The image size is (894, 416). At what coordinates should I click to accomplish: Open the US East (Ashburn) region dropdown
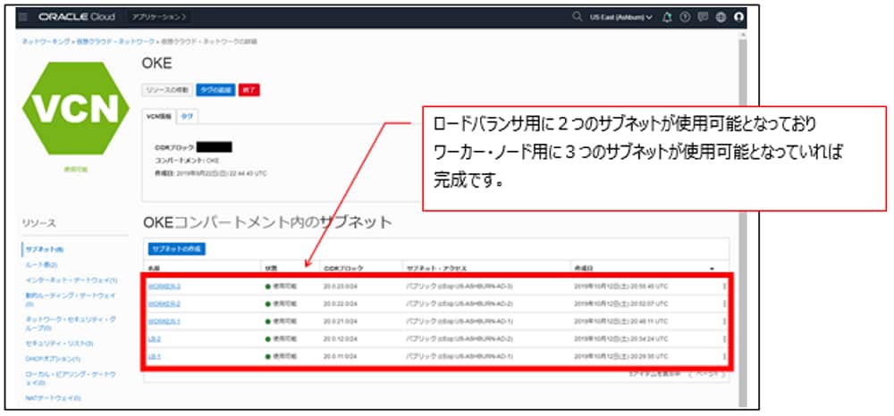[x=621, y=17]
